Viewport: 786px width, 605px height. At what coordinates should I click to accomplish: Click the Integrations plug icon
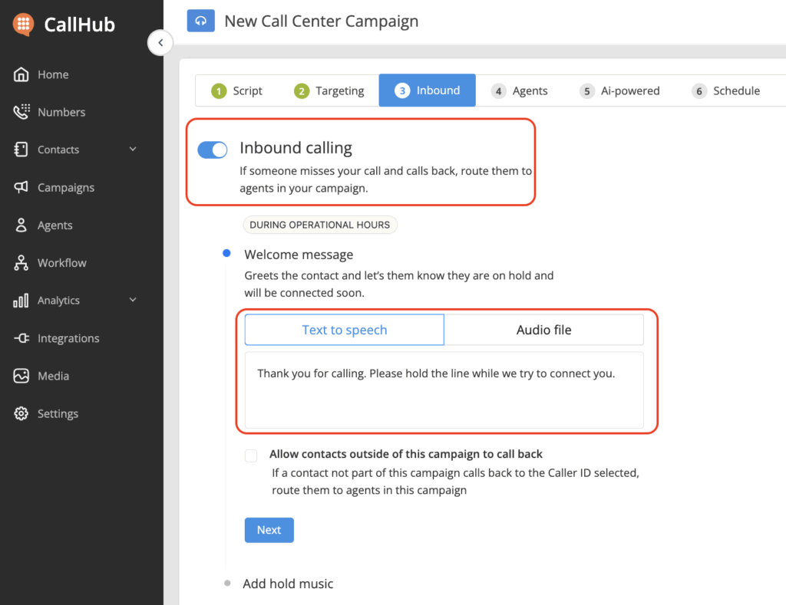21,338
